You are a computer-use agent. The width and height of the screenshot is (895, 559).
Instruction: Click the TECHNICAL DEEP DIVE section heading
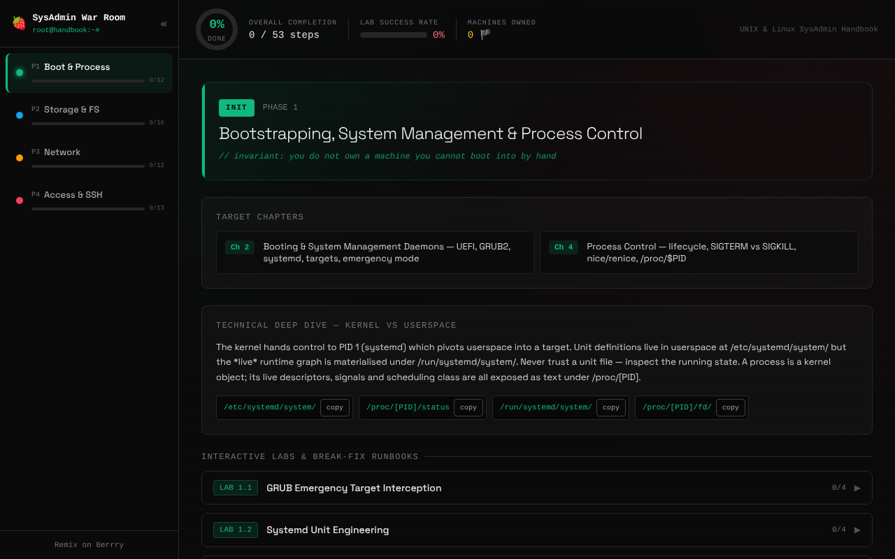[336, 326]
